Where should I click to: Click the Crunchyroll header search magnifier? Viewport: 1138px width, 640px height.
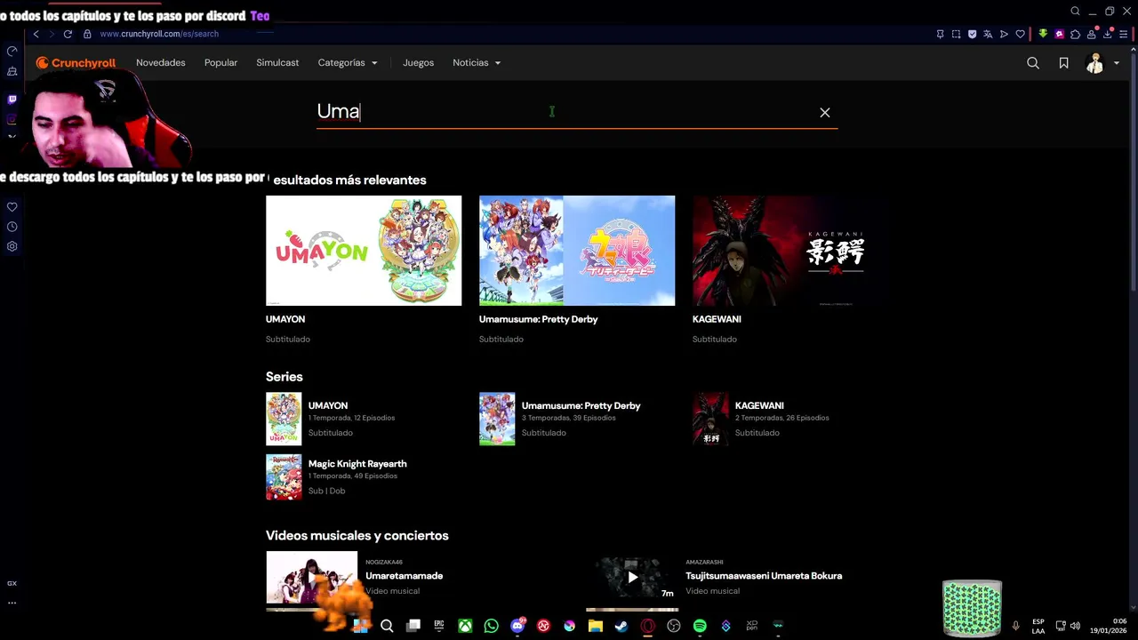pyautogui.click(x=1033, y=63)
